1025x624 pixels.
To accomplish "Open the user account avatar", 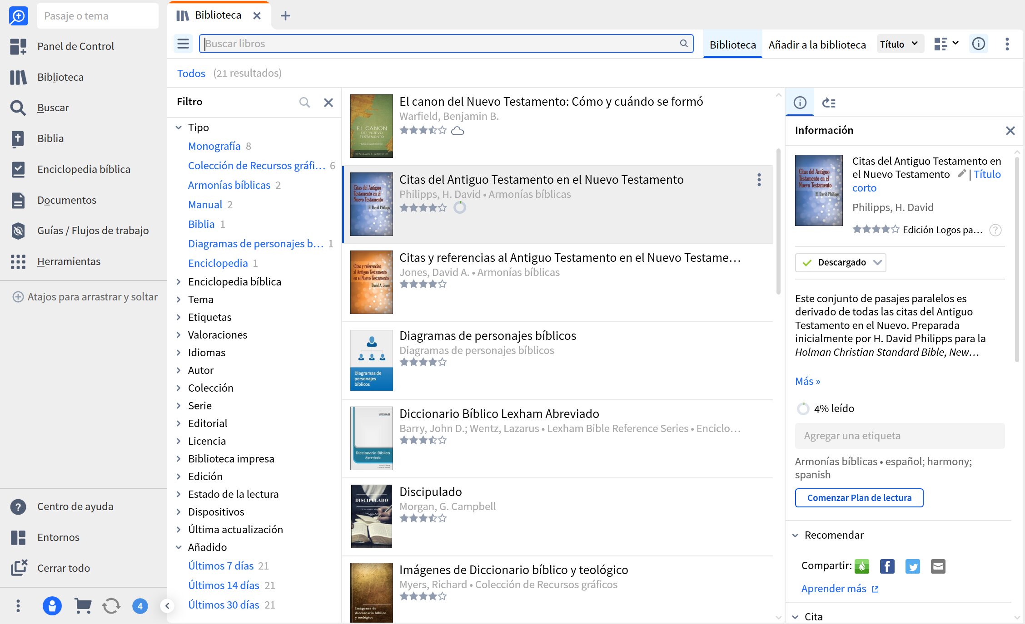I will (52, 606).
